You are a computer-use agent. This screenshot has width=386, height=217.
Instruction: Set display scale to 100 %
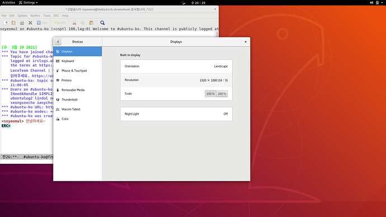click(210, 94)
